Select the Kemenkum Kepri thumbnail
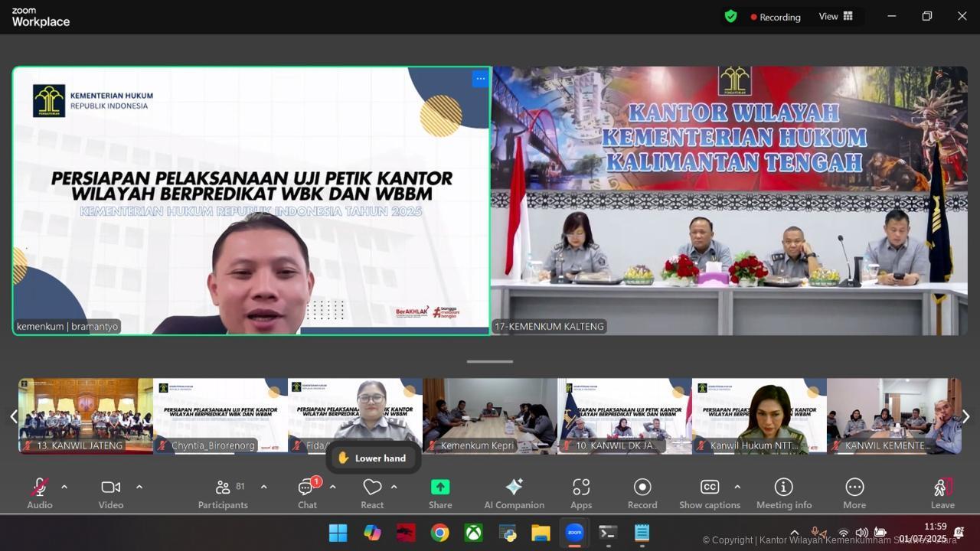This screenshot has width=980, height=551. pyautogui.click(x=490, y=416)
